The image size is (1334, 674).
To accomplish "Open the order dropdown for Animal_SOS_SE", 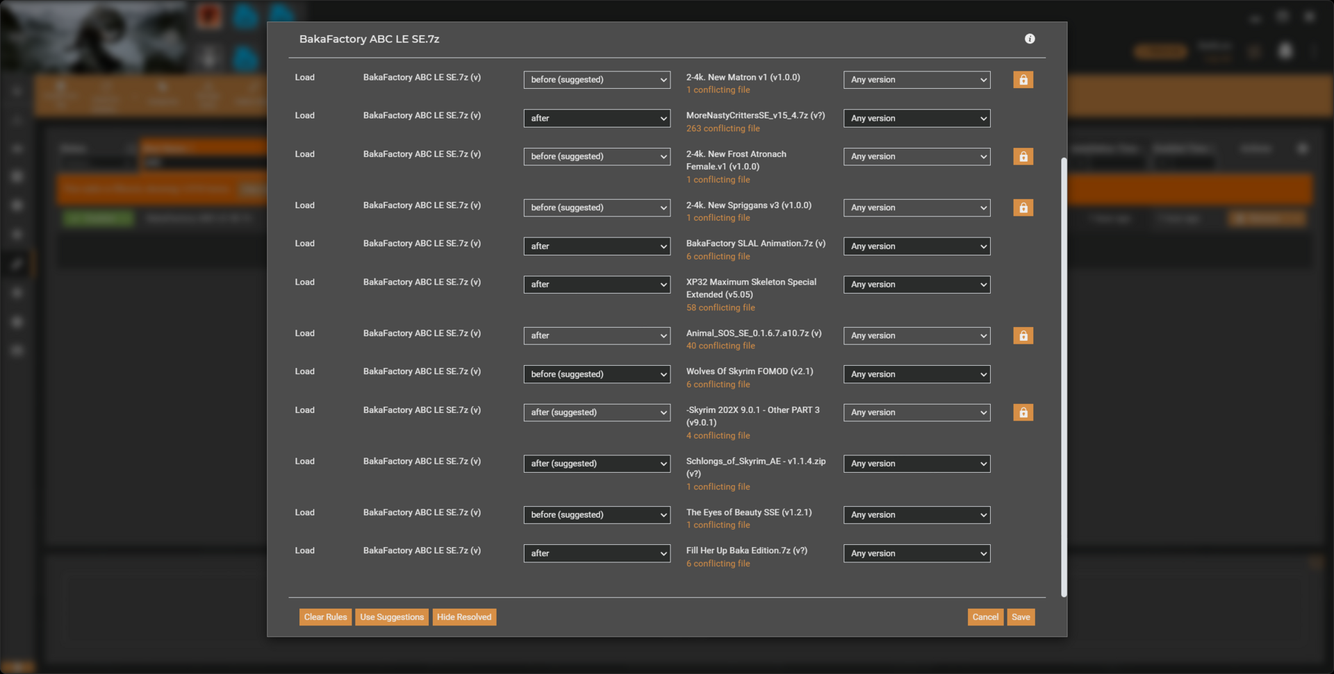I will [597, 336].
